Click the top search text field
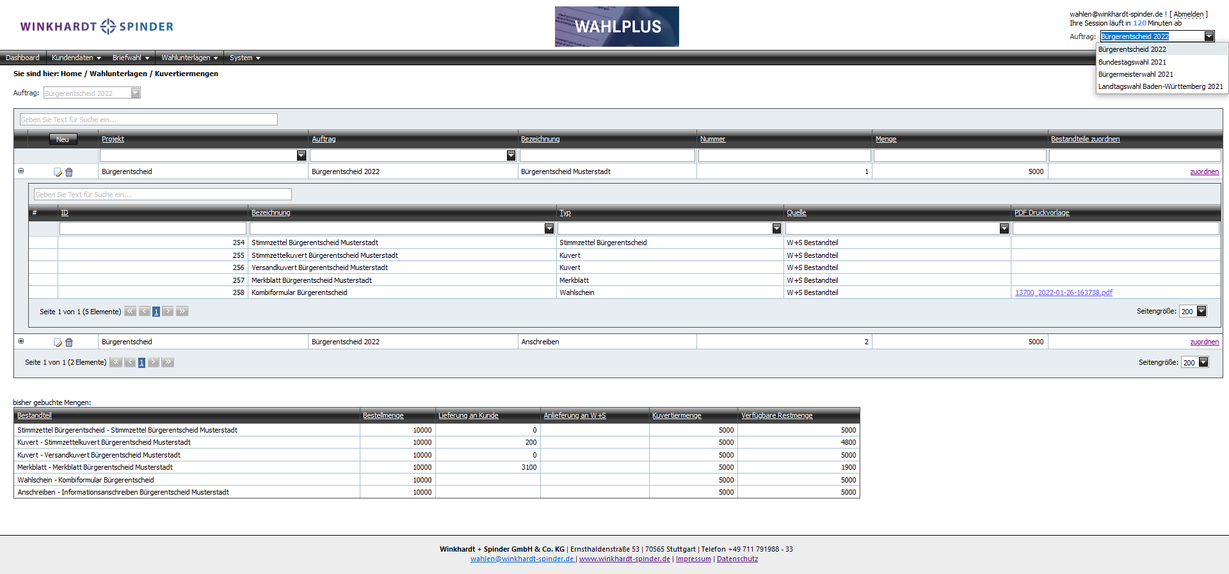The width and height of the screenshot is (1229, 574). click(x=149, y=120)
